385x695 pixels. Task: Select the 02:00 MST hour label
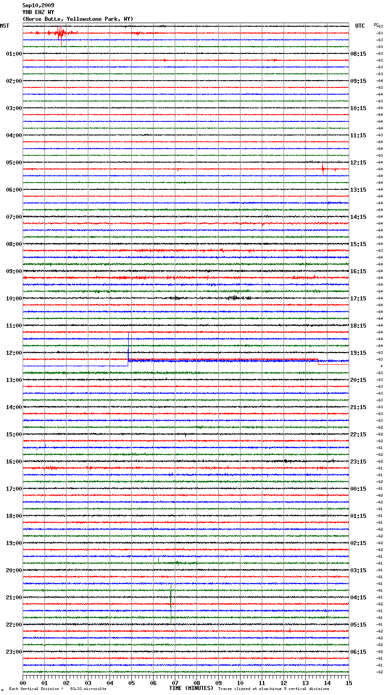coord(14,81)
